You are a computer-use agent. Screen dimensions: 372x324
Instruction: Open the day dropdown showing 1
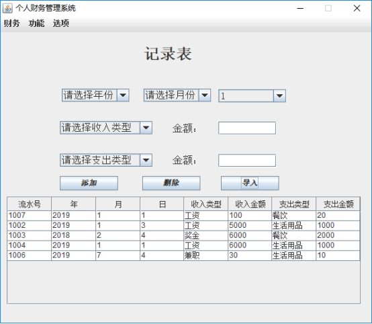(252, 95)
